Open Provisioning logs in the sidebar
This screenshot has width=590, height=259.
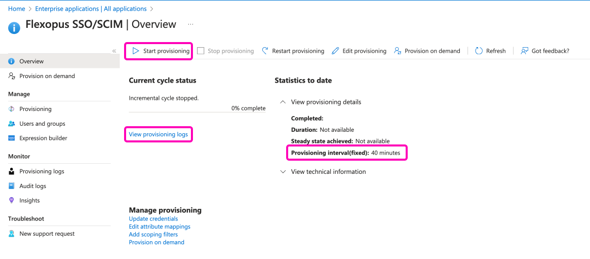tap(42, 171)
